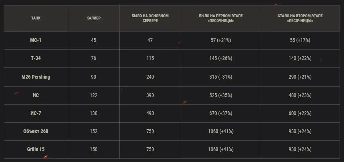The width and height of the screenshot is (344, 162).
Task: Select the 930 (+24%) cell for Grille 15
Action: (300, 149)
